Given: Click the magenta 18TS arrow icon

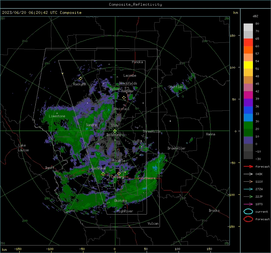Looking at the screenshot, I should tap(248, 204).
